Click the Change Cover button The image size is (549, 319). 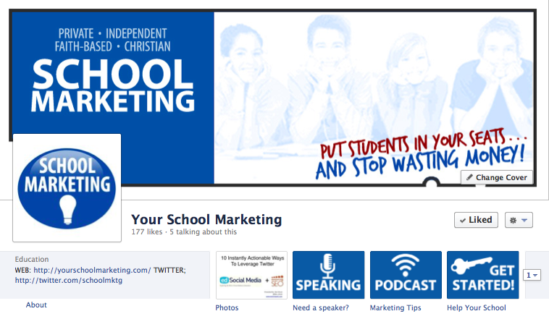497,177
